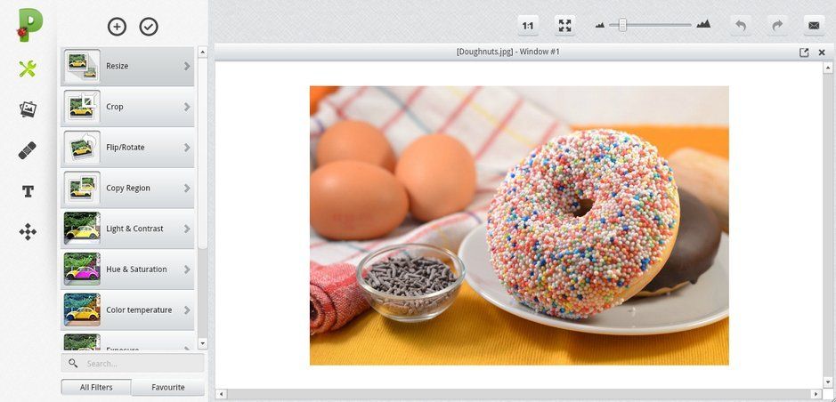Image resolution: width=836 pixels, height=402 pixels.
Task: Click the small mountain zoom-out icon
Action: pos(600,25)
